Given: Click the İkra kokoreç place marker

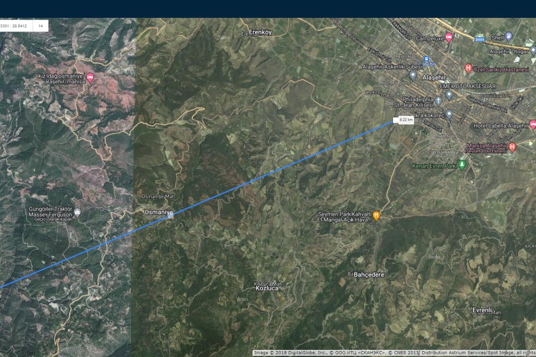Looking at the screenshot, I should point(449,114).
